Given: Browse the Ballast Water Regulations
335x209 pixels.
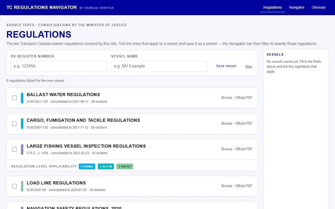Looking at the screenshot, I should [x=227, y=97].
